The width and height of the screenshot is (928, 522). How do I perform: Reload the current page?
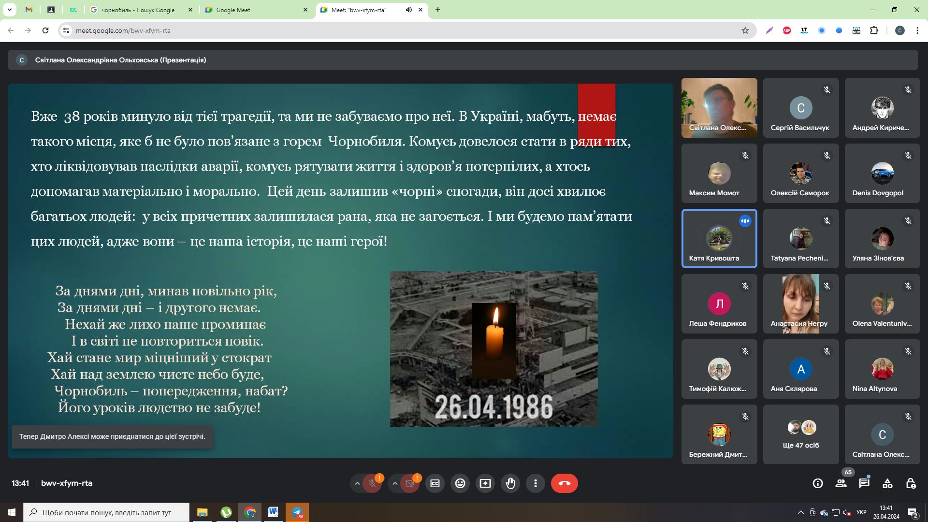point(45,30)
